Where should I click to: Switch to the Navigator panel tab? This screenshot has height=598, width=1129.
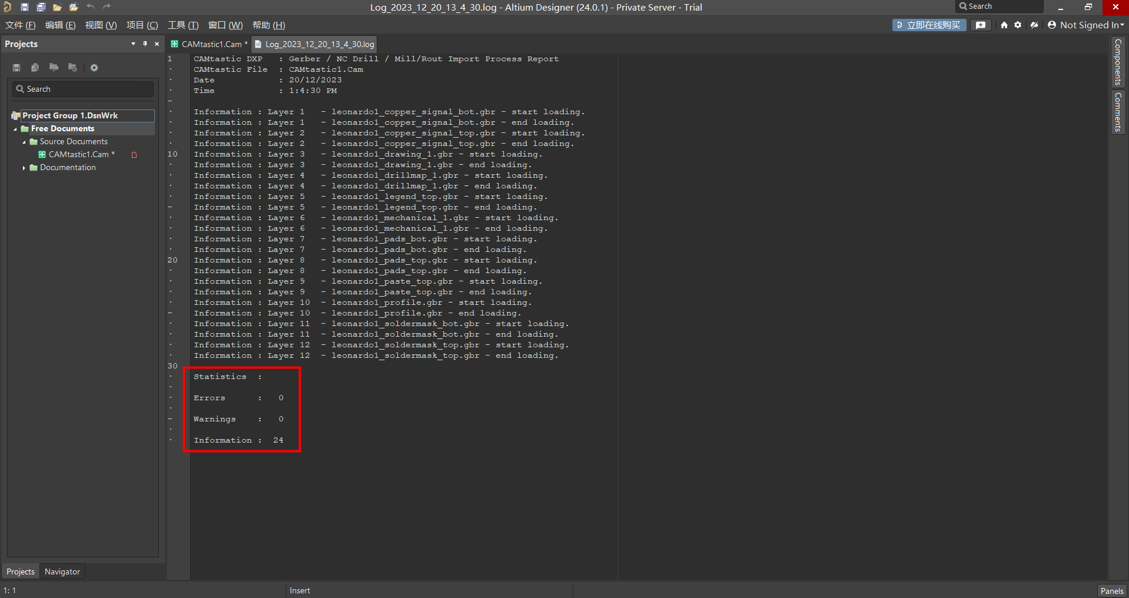click(x=62, y=572)
